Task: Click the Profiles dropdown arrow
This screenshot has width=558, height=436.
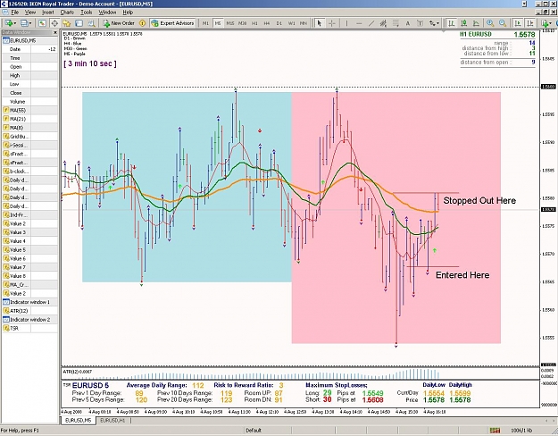Action: tap(30, 23)
